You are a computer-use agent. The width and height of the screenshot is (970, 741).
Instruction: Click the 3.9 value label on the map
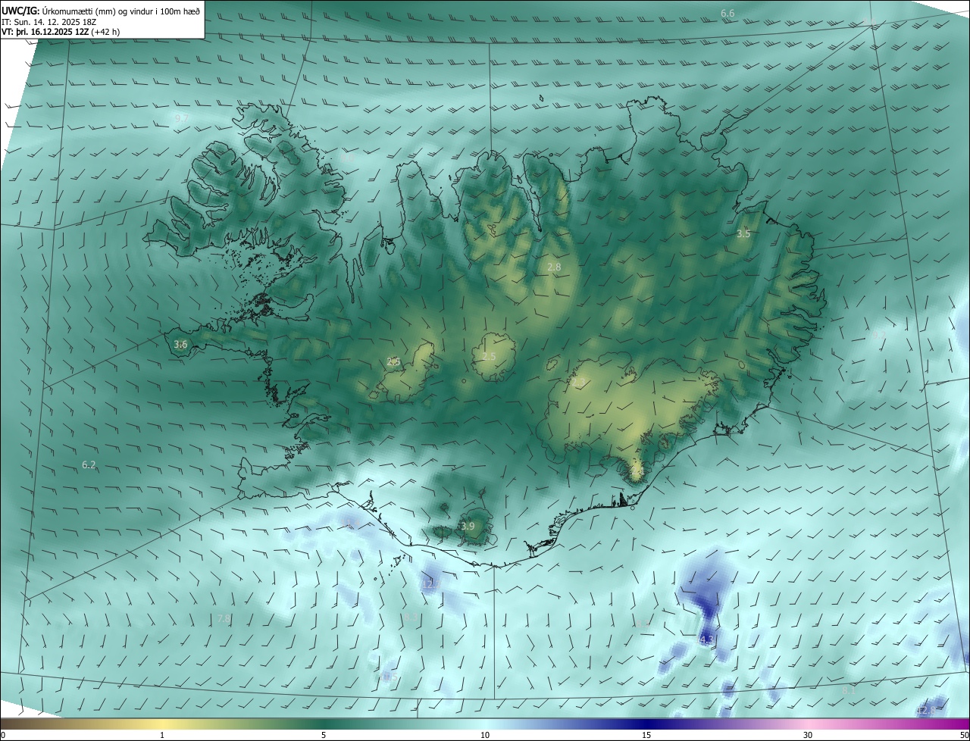point(468,526)
